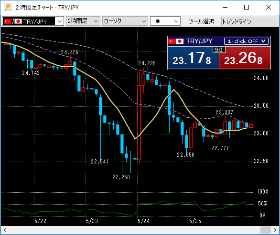Click the blue sell price 23.178
The image size is (280, 235).
pyautogui.click(x=193, y=58)
